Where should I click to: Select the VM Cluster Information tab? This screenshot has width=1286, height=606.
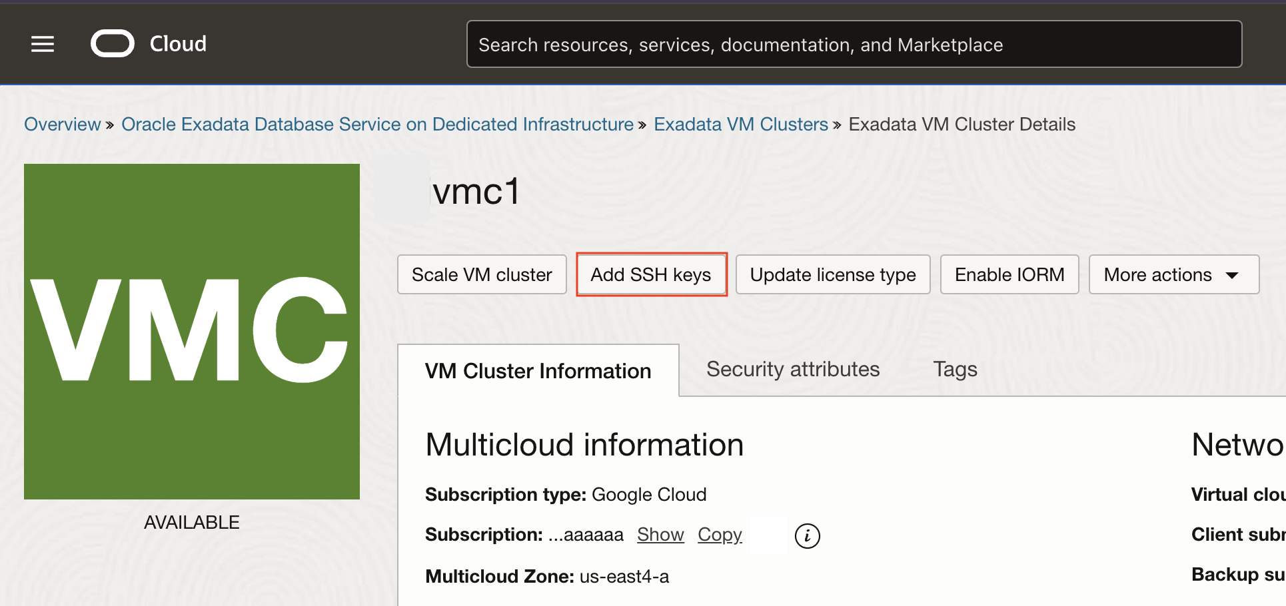point(538,371)
